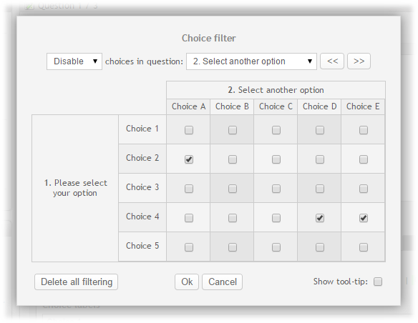
Task: Uncheck Choice 4 / Choice E checkbox
Action: (x=364, y=218)
